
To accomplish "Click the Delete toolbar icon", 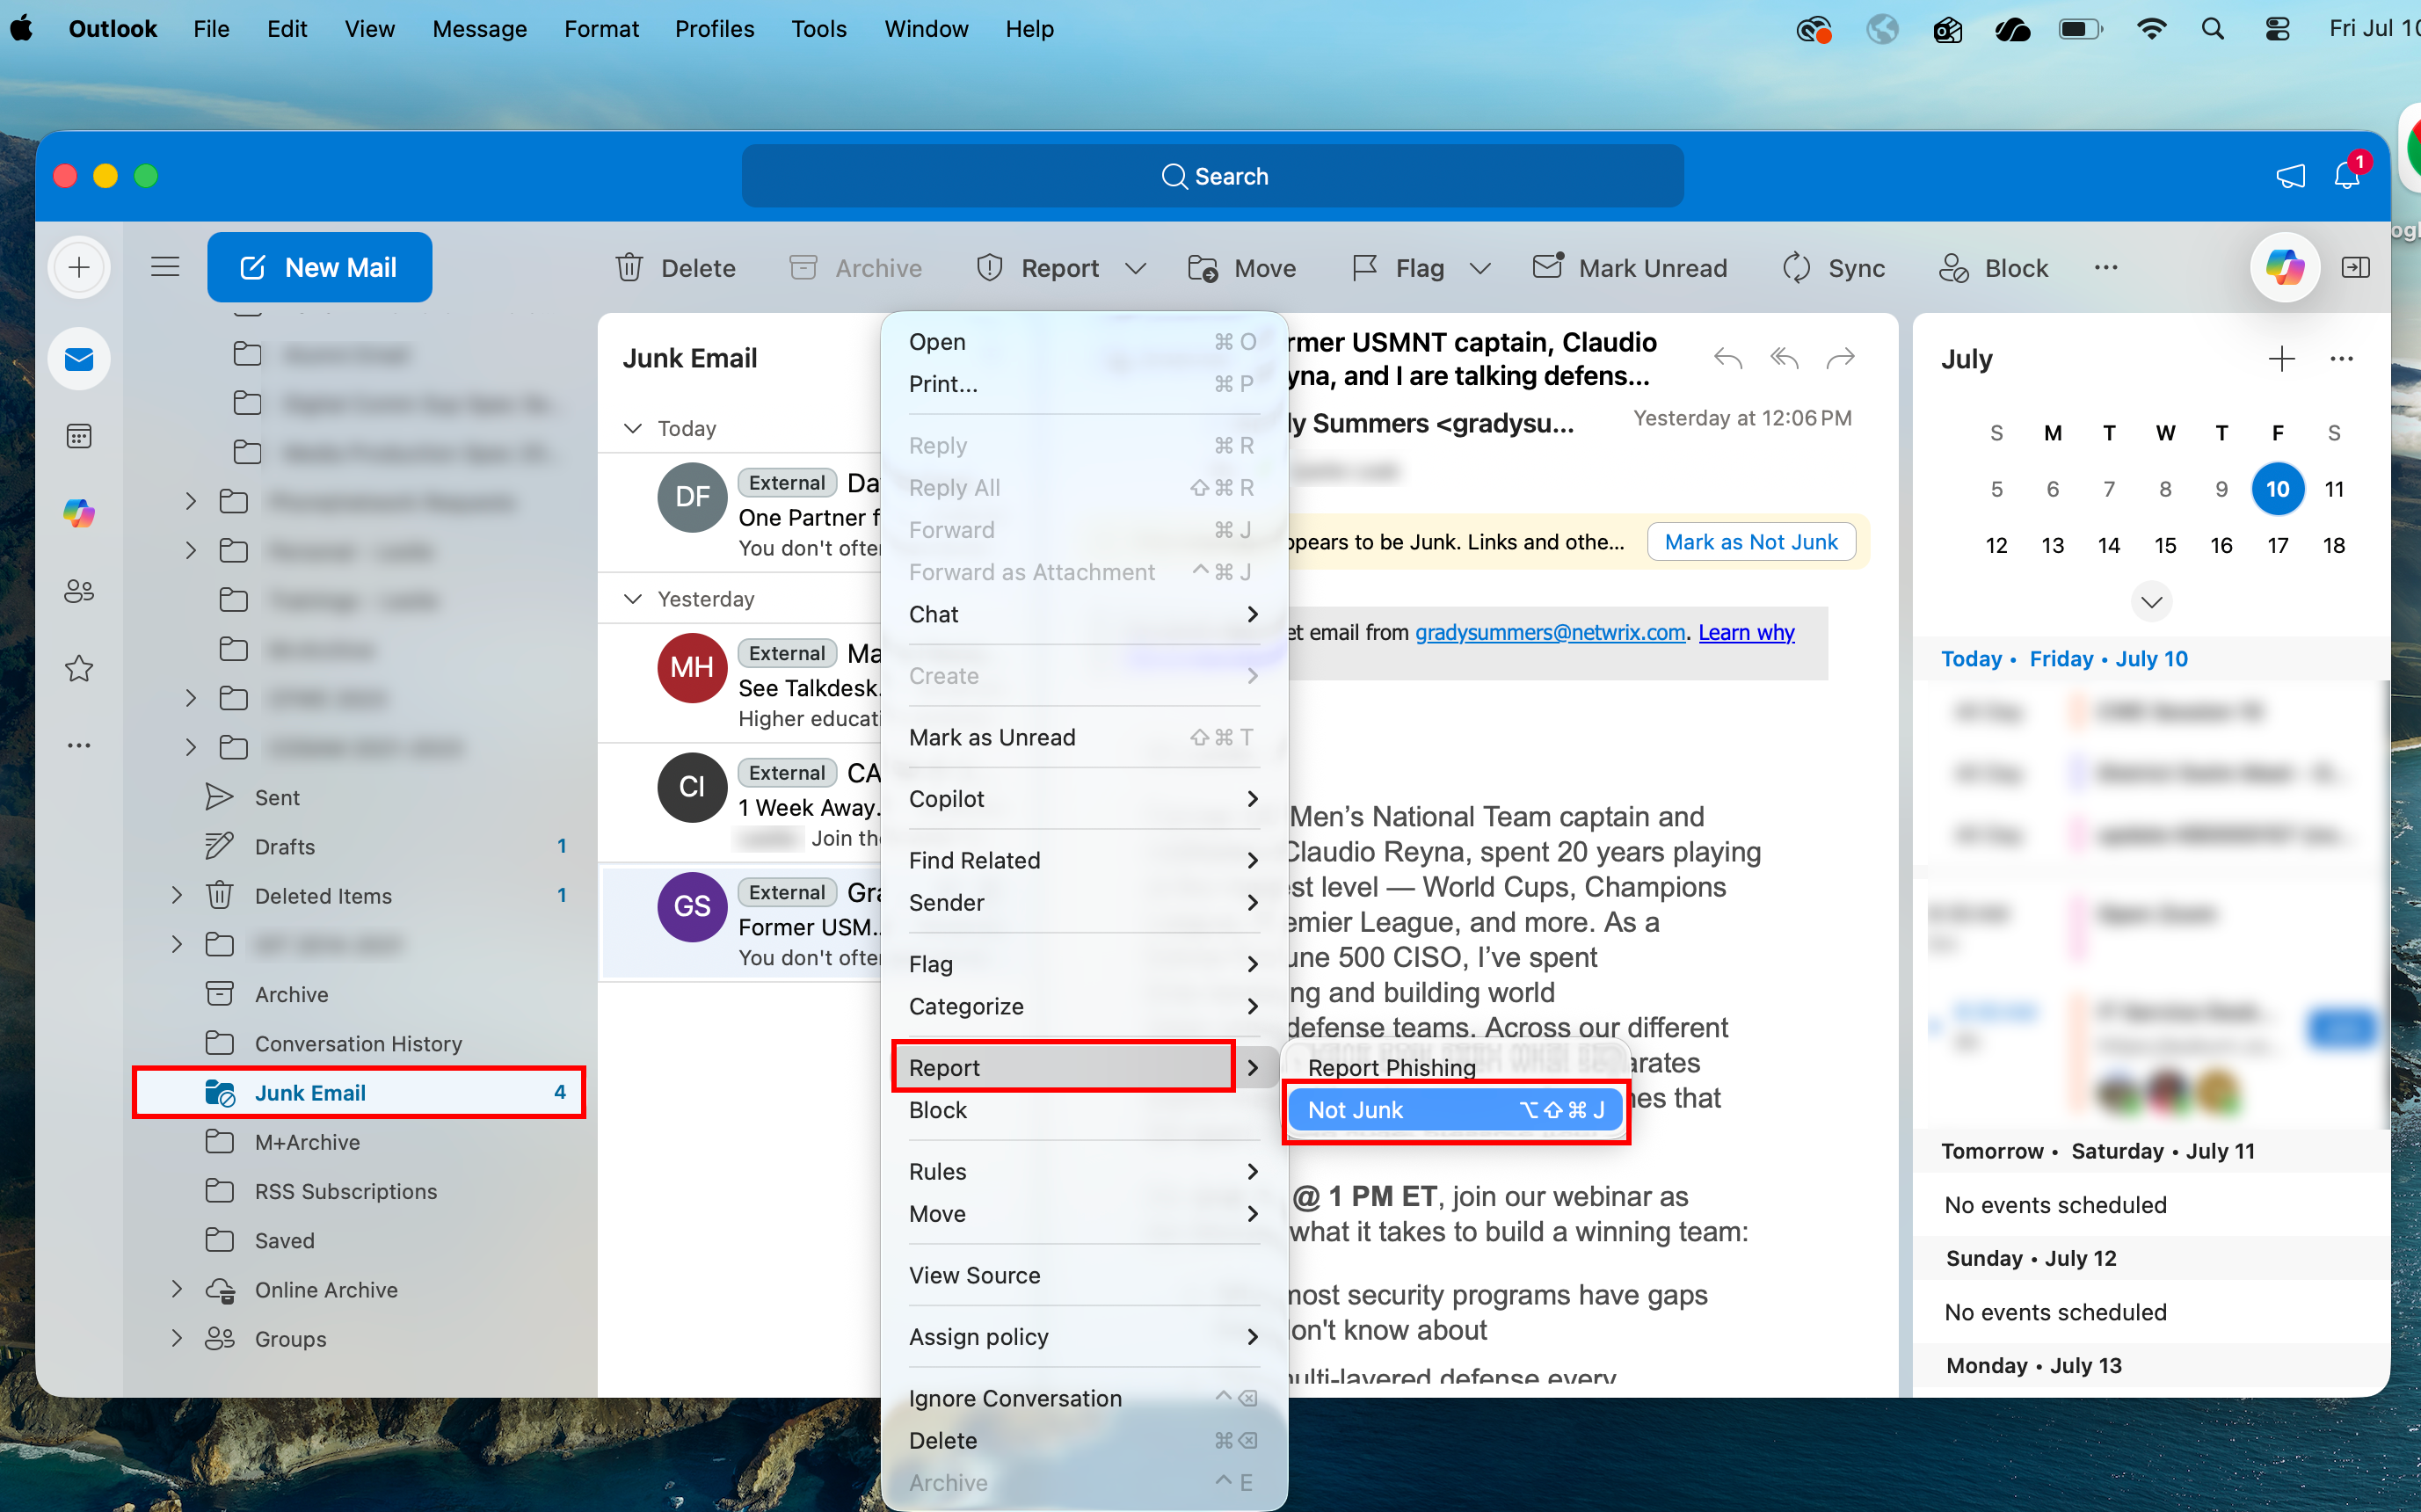I will tap(629, 268).
